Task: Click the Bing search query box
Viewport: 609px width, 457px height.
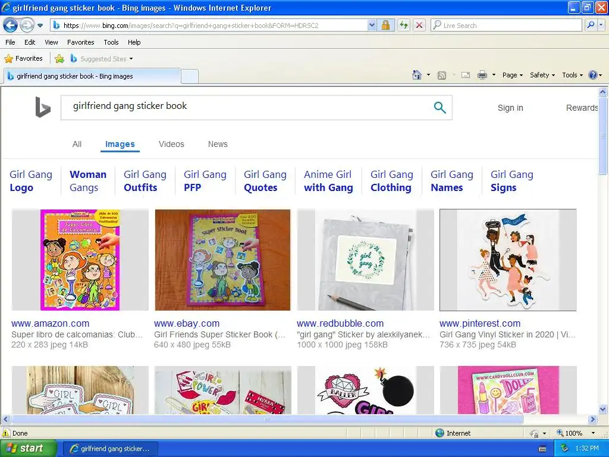Action: pos(249,108)
